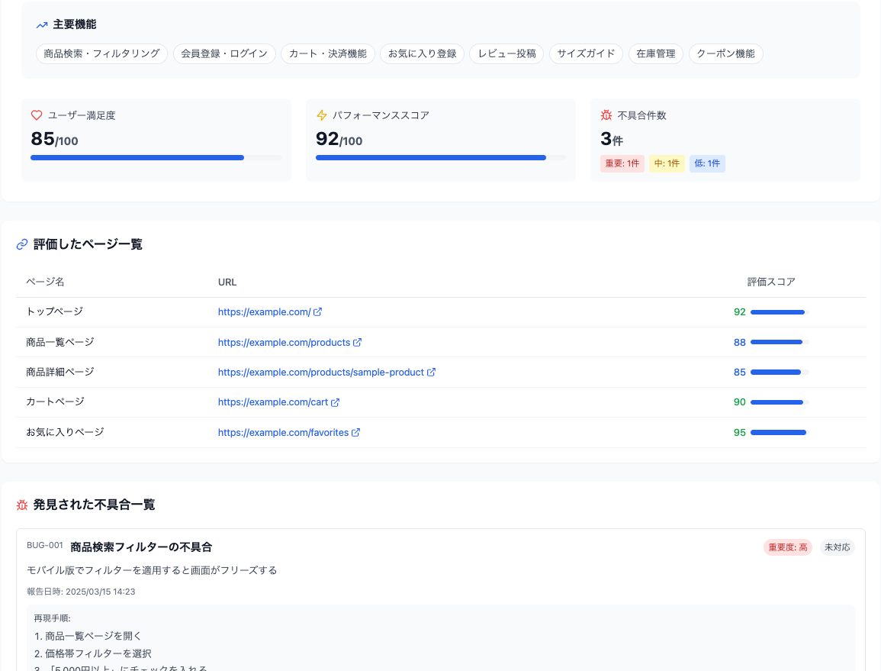
Task: Open the https://example.com/ top page link
Action: pos(264,312)
